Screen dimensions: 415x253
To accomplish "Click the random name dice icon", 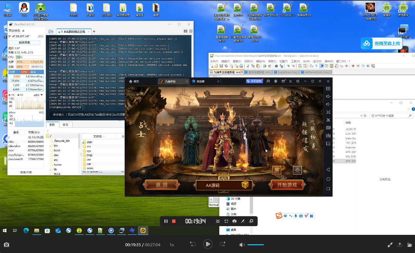I will [246, 185].
